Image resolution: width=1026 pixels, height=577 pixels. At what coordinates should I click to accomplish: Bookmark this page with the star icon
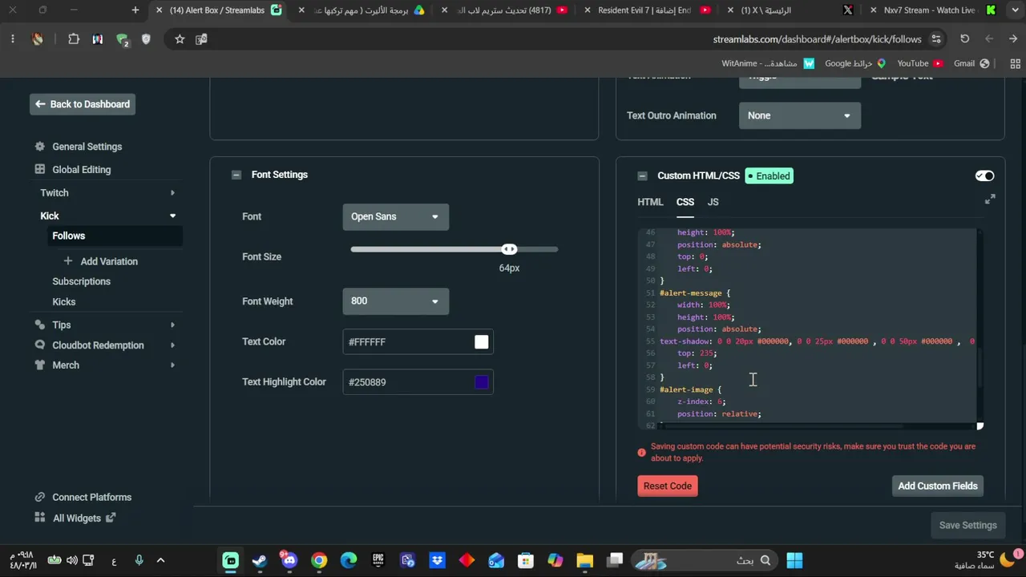coord(180,39)
